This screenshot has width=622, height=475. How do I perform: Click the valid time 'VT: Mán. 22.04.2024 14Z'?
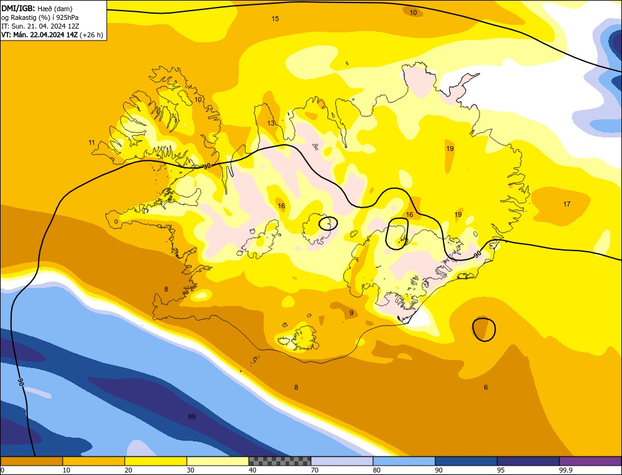point(40,35)
